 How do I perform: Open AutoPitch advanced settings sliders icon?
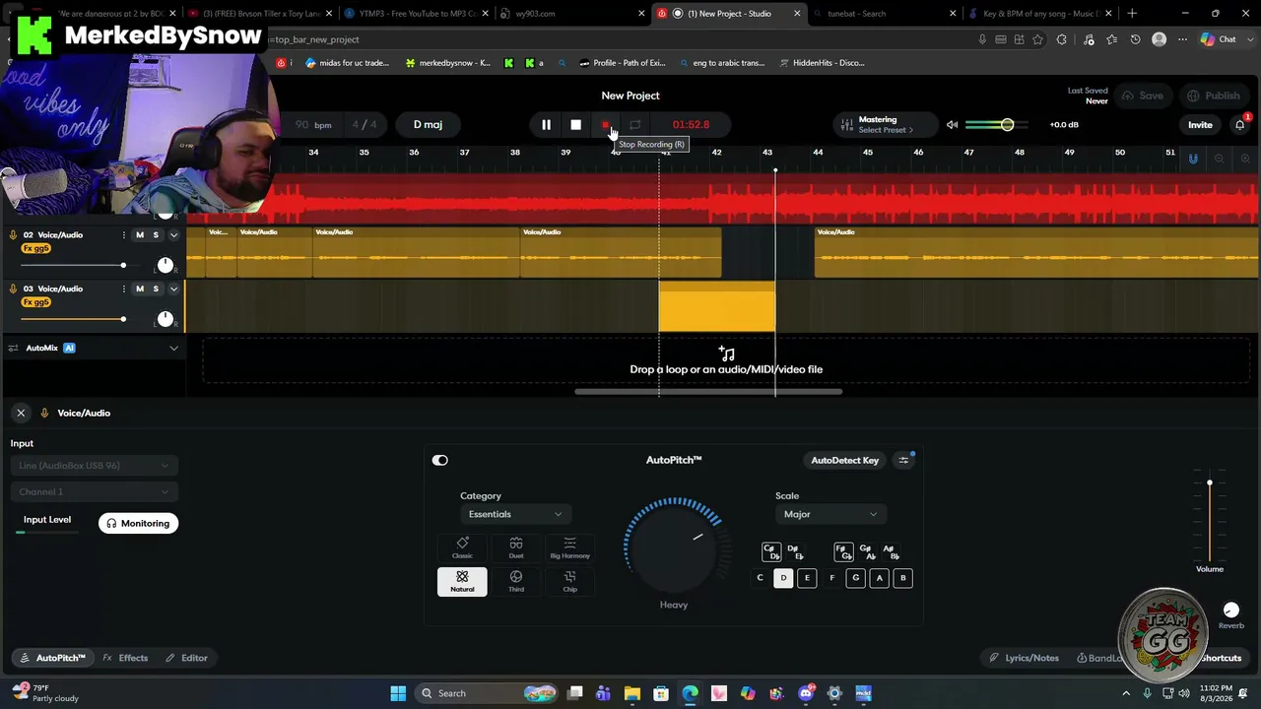[903, 460]
